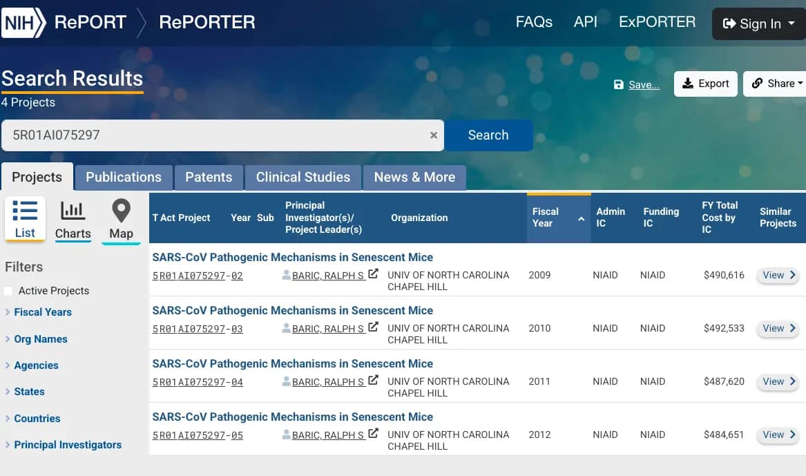Image resolution: width=806 pixels, height=476 pixels.
Task: Switch to the Publications tab
Action: coord(124,177)
